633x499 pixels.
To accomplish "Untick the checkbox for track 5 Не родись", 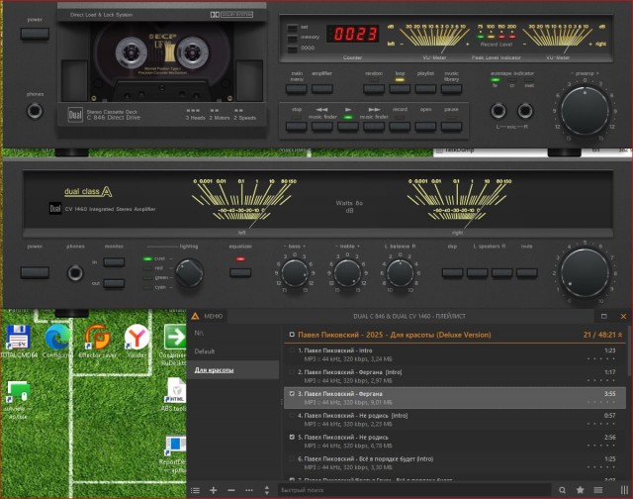I will 292,438.
